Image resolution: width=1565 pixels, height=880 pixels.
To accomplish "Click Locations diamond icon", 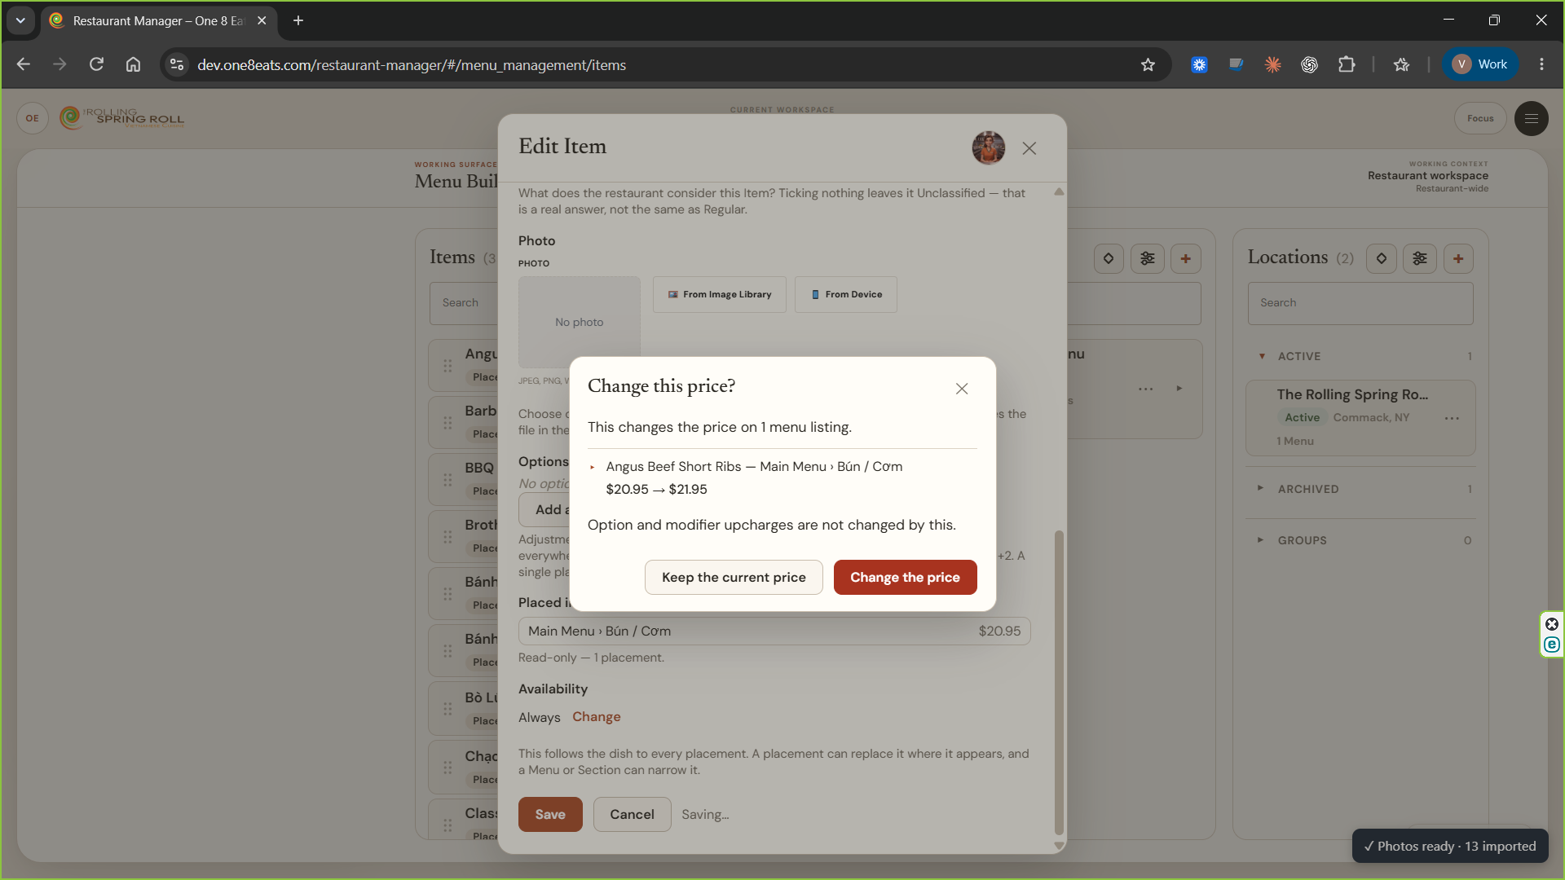I will (1382, 258).
